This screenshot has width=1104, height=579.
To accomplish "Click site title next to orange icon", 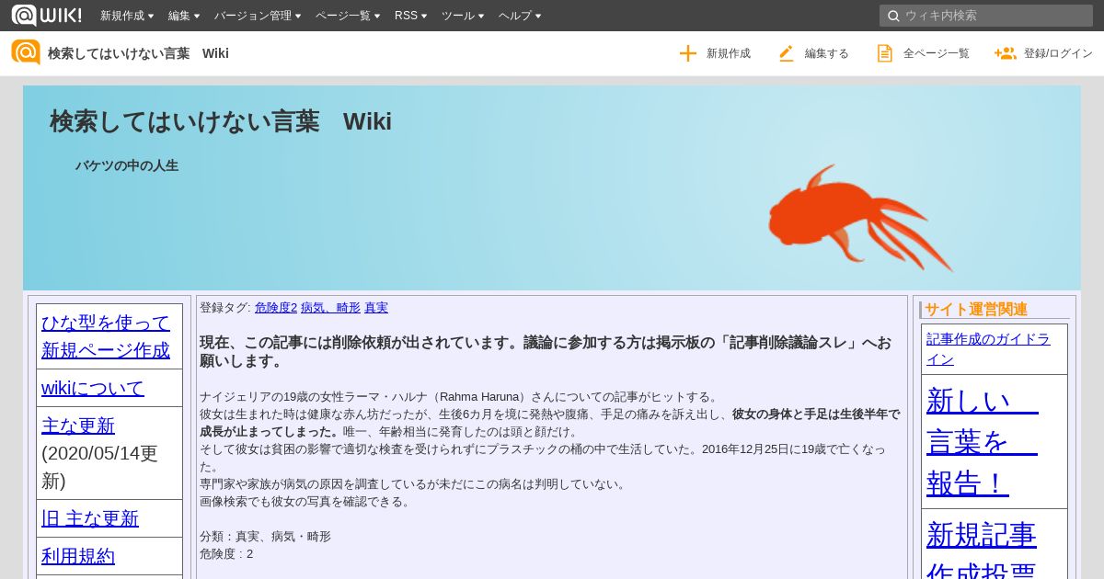I will click(138, 53).
